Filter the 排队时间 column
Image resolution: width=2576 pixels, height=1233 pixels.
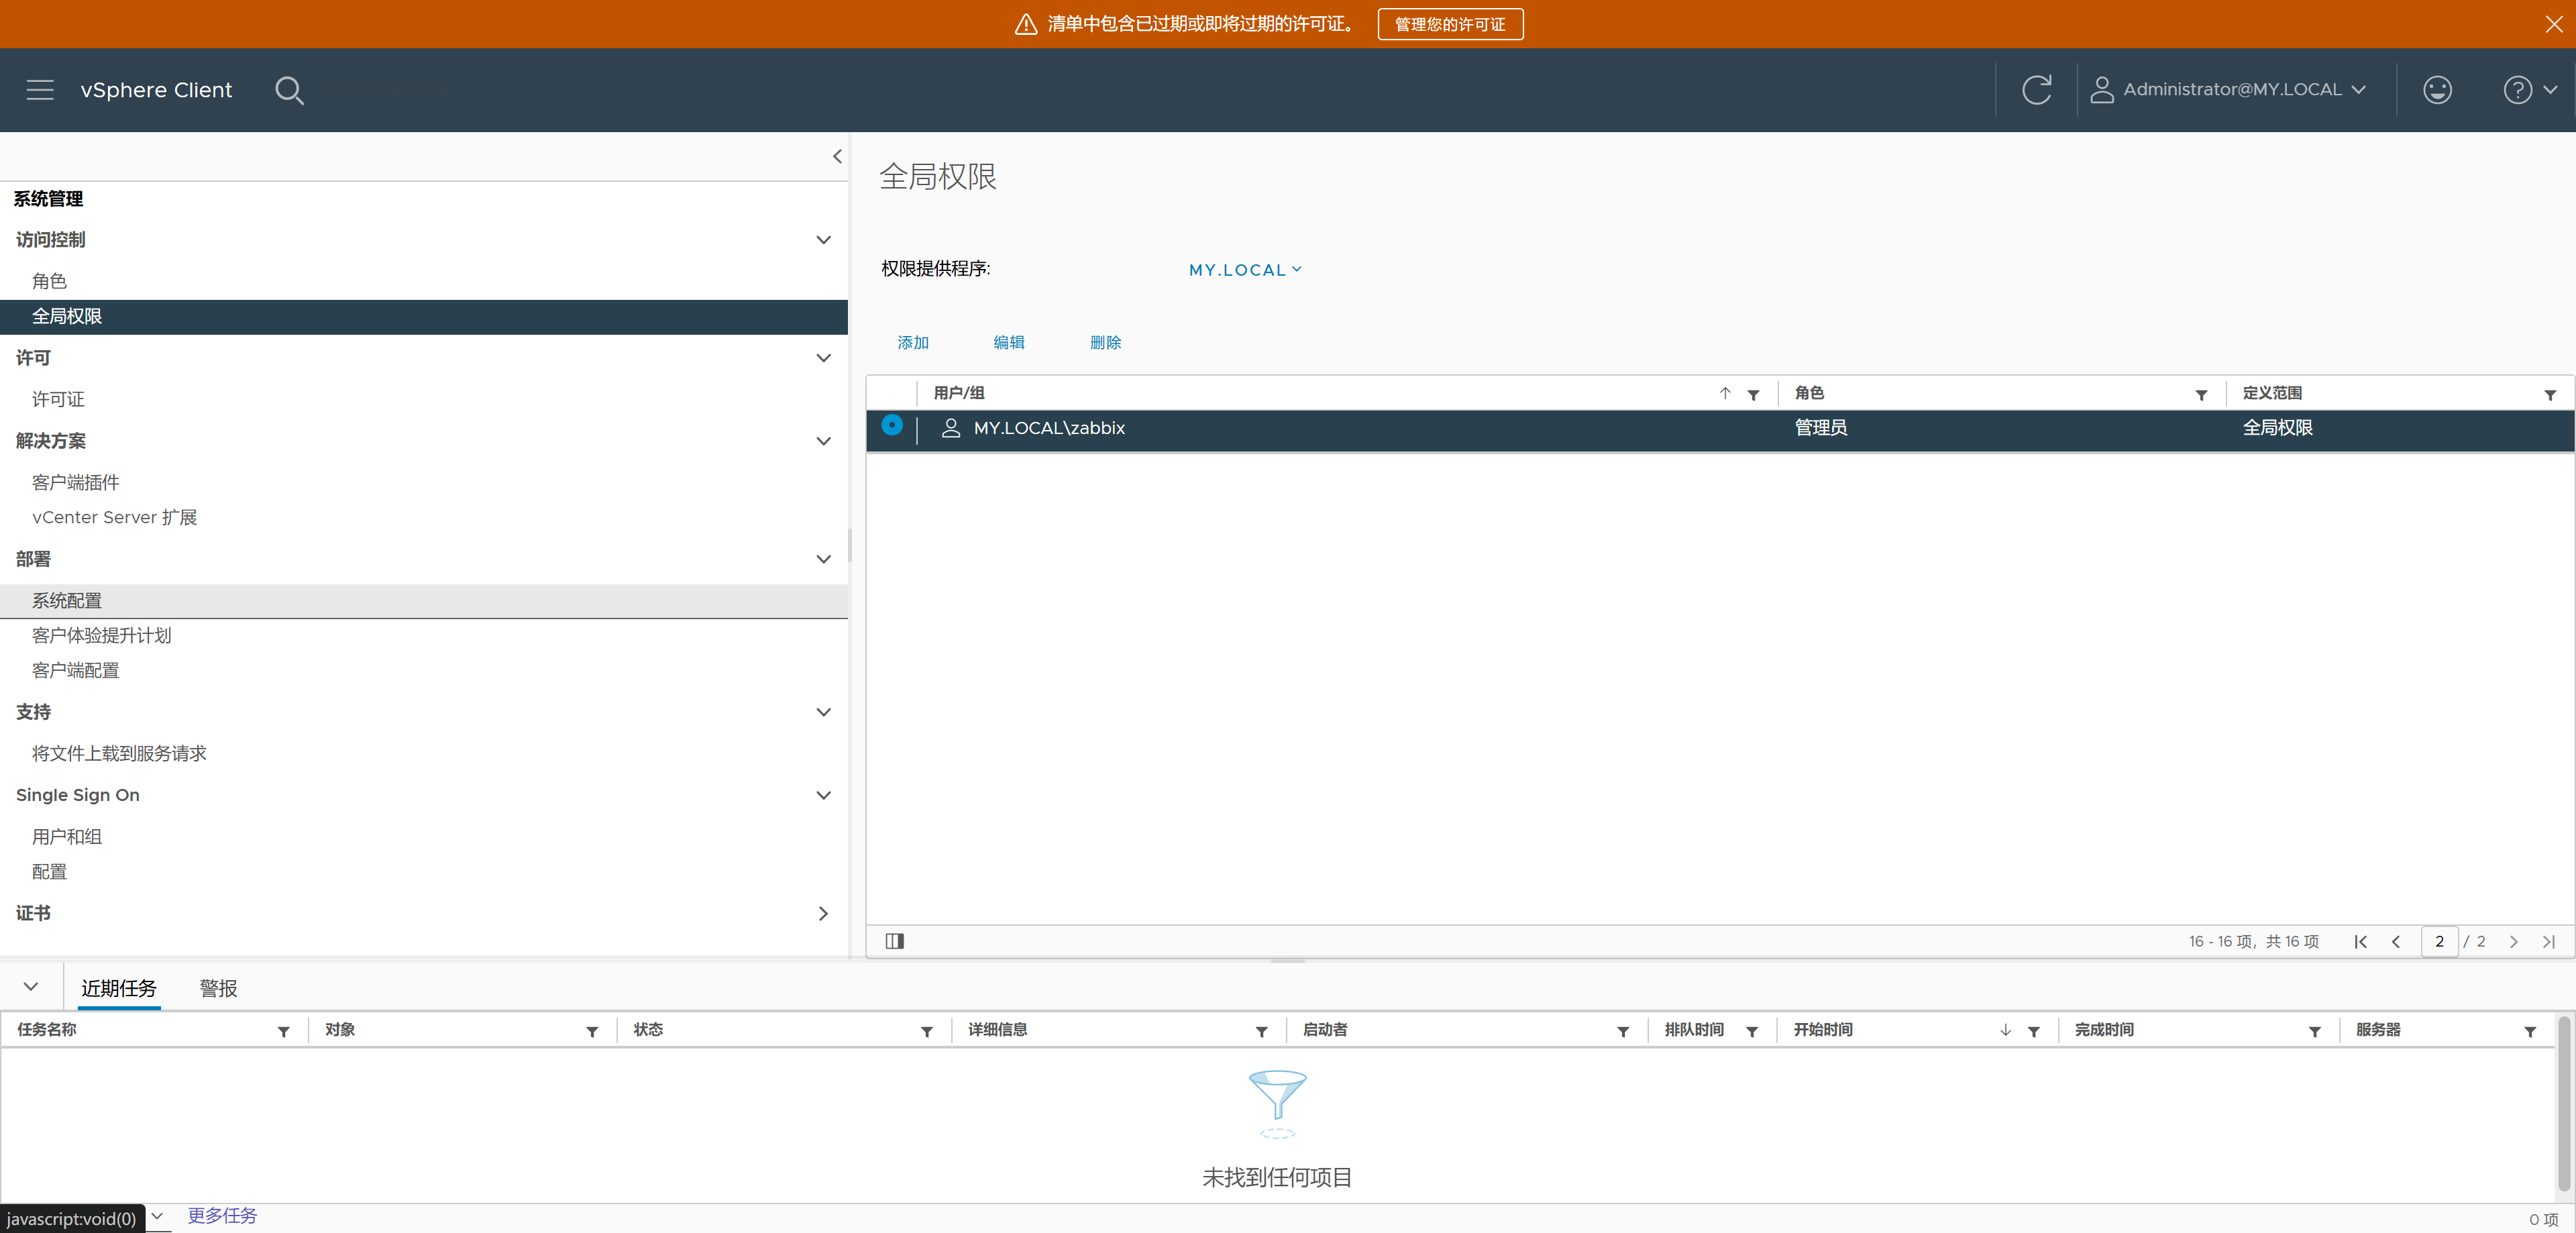click(1752, 1031)
